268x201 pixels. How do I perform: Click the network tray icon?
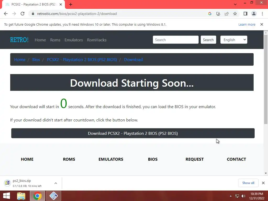click(x=237, y=196)
